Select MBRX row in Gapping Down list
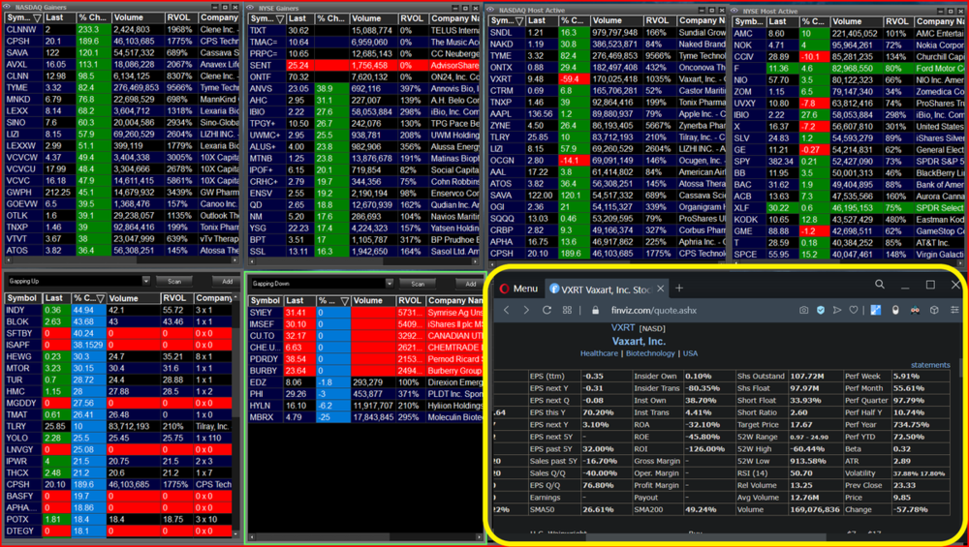 click(364, 417)
